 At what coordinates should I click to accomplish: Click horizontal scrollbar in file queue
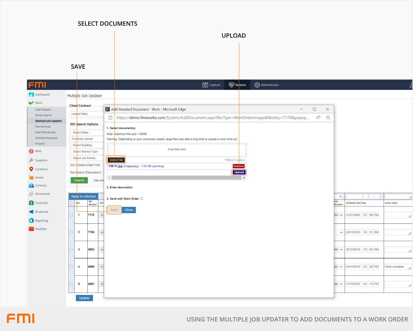coord(177,178)
